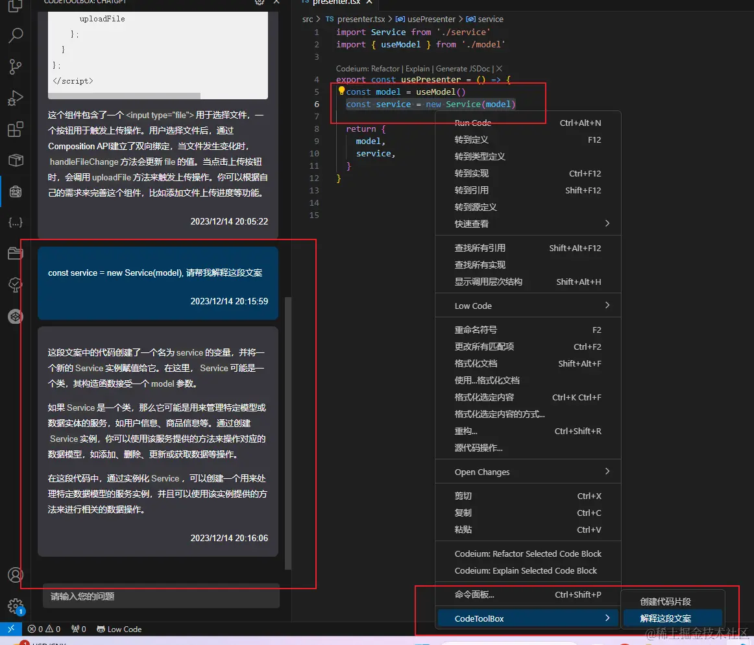The width and height of the screenshot is (754, 645).
Task: Select the presenter.tsx editor tab
Action: 336,2
